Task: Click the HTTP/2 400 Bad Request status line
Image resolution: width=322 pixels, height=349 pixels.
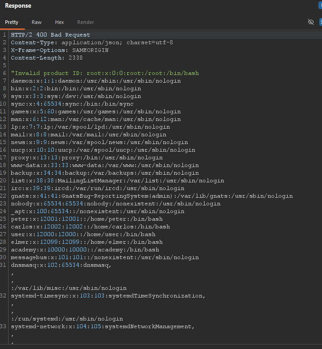Action: tap(51, 35)
